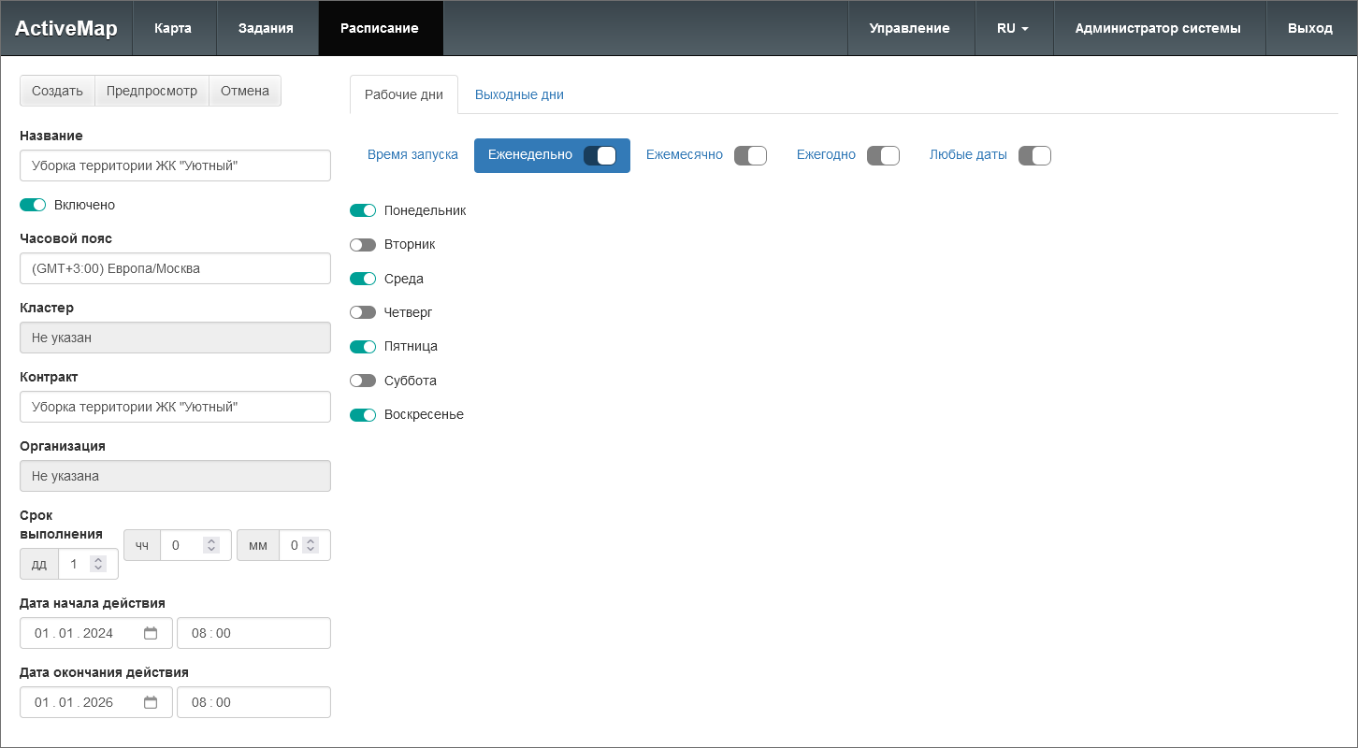Open calendar picker for end date

point(151,702)
